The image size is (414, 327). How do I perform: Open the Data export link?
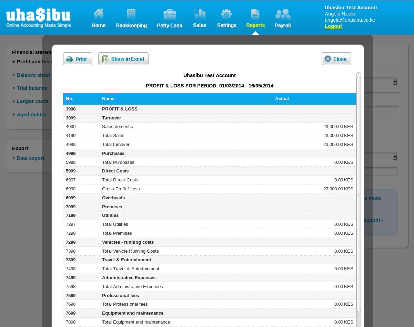(x=31, y=158)
